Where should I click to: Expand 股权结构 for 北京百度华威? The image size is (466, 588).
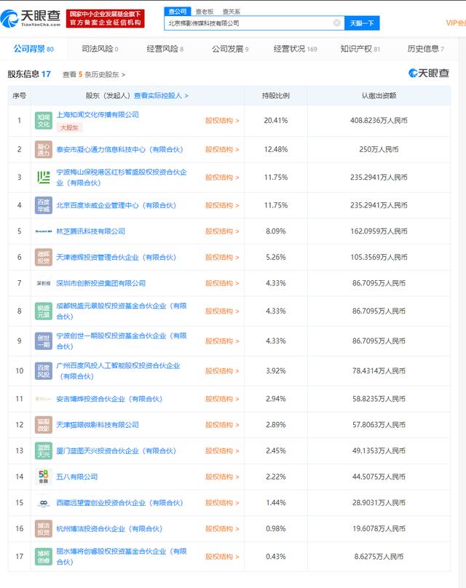[x=222, y=205]
